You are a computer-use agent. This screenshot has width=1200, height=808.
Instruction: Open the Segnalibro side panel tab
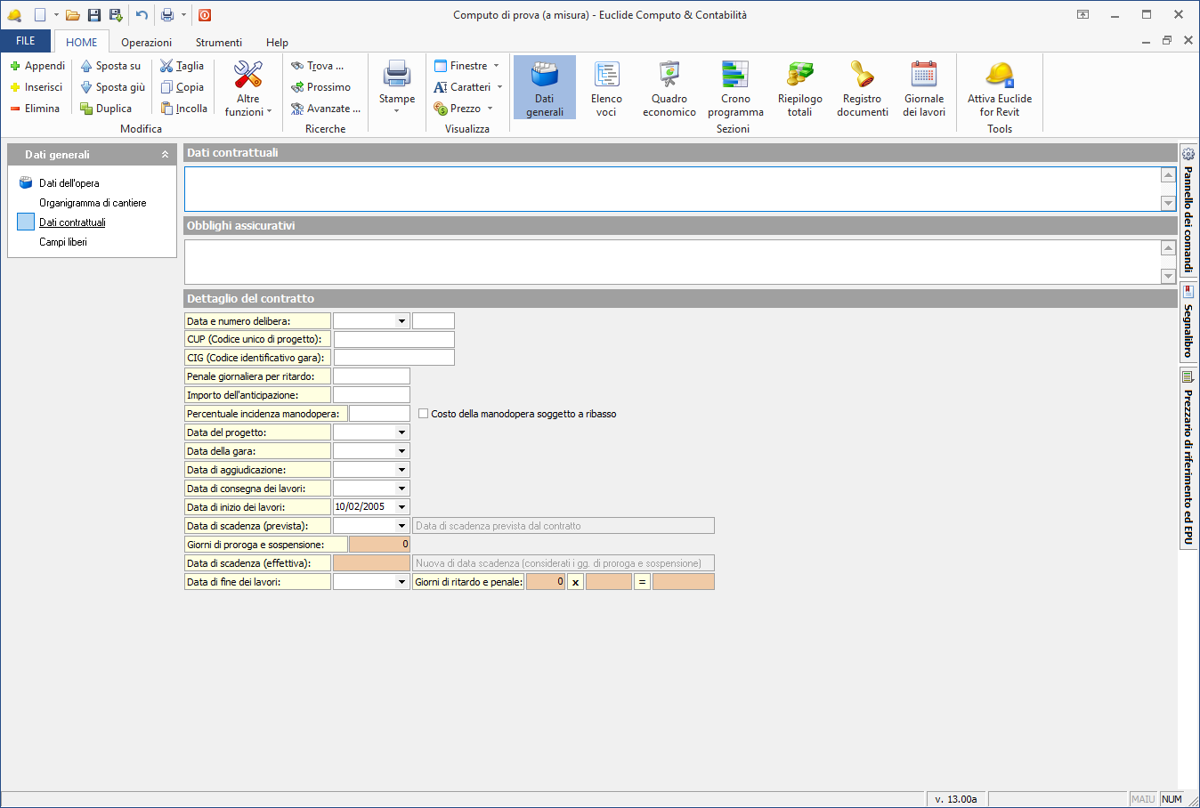pyautogui.click(x=1188, y=322)
